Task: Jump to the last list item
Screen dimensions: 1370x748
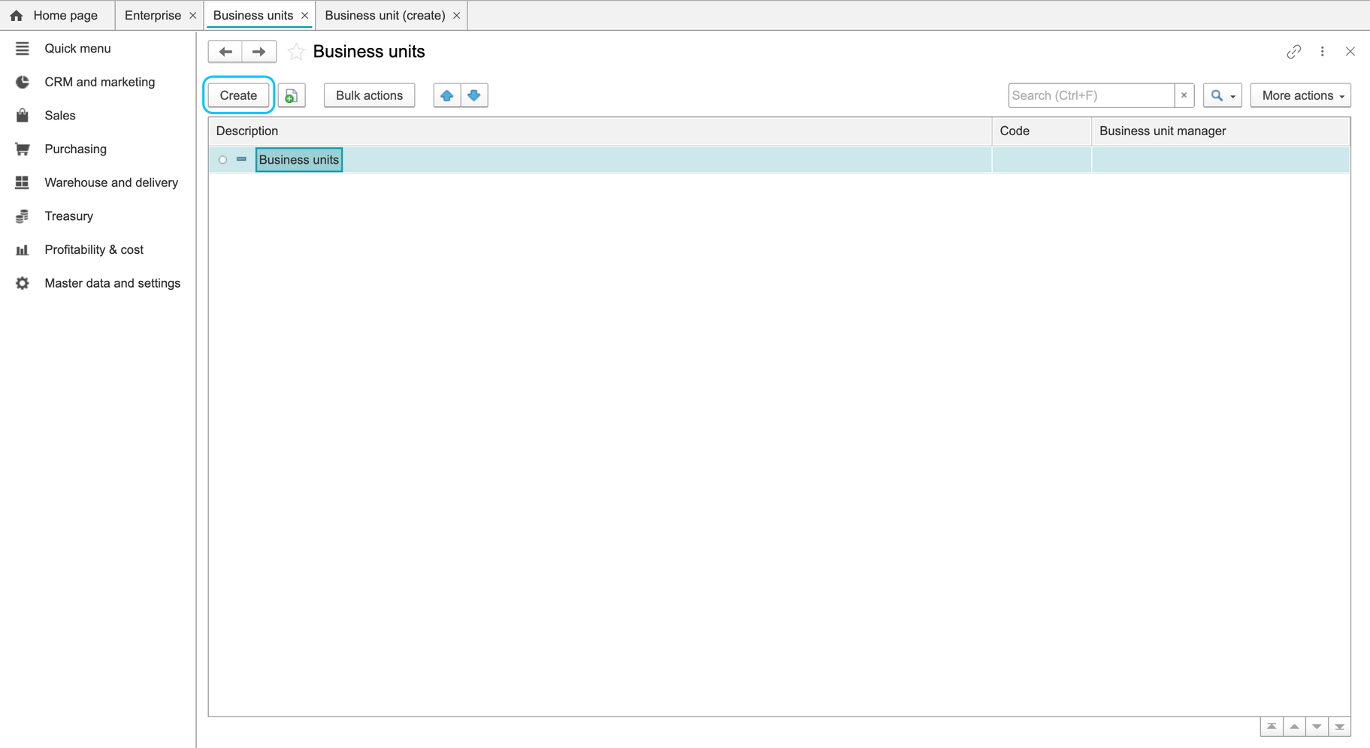Action: 1339,726
